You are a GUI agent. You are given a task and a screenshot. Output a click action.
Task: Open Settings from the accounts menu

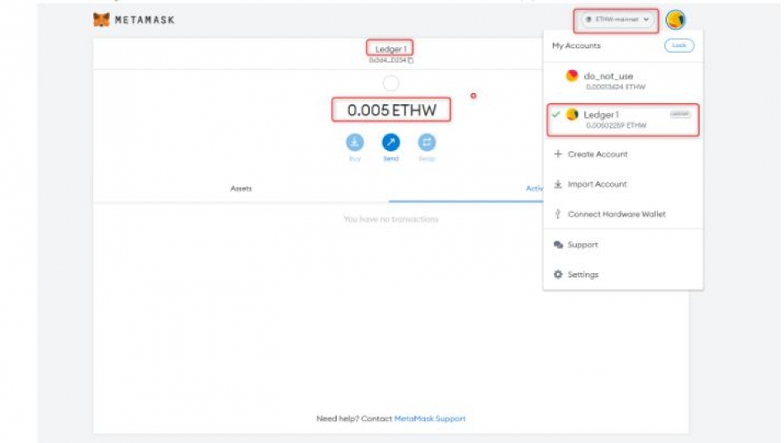tap(623, 275)
